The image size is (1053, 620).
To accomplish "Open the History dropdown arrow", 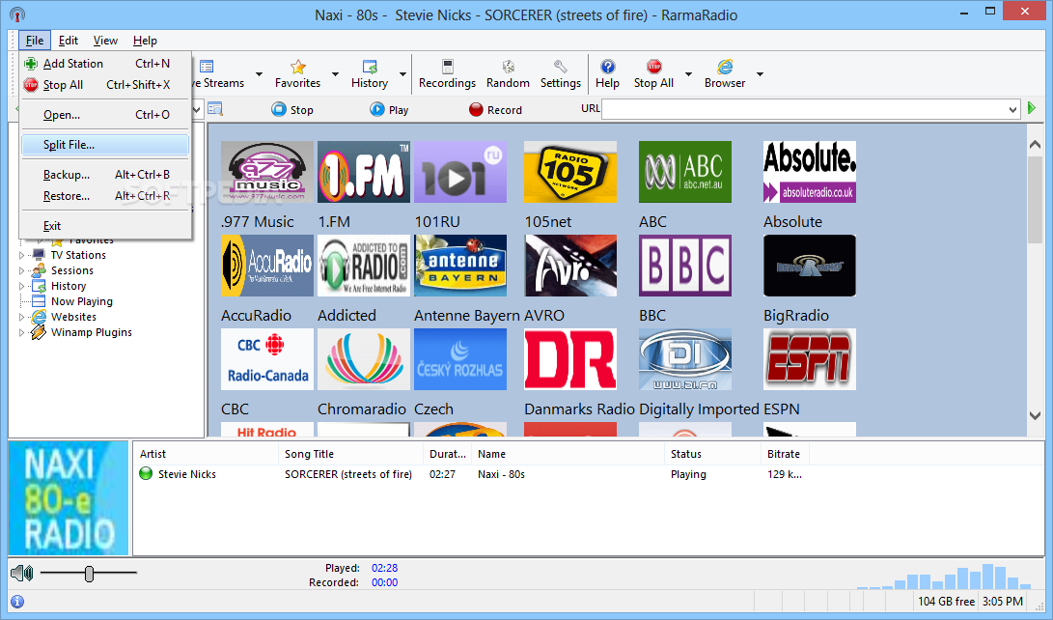I will click(x=402, y=74).
